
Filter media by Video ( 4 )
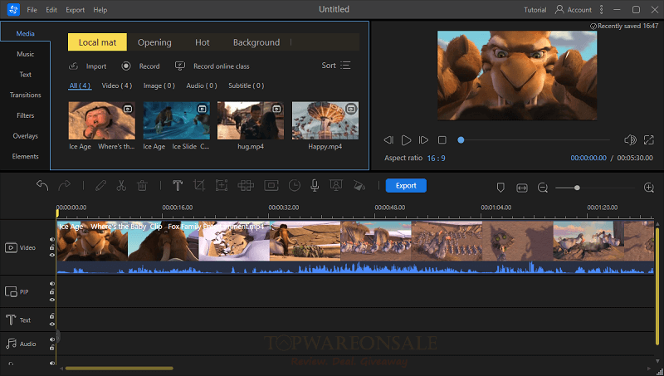click(x=117, y=85)
